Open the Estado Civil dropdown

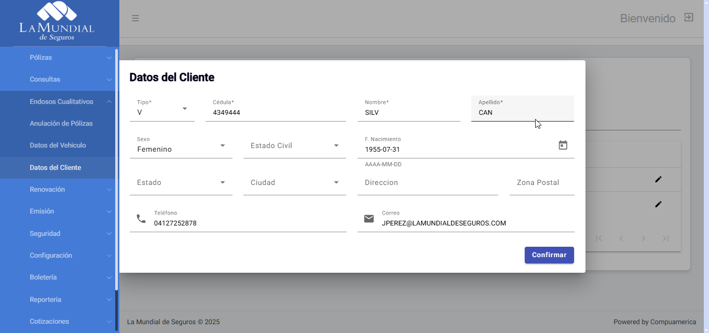click(294, 146)
